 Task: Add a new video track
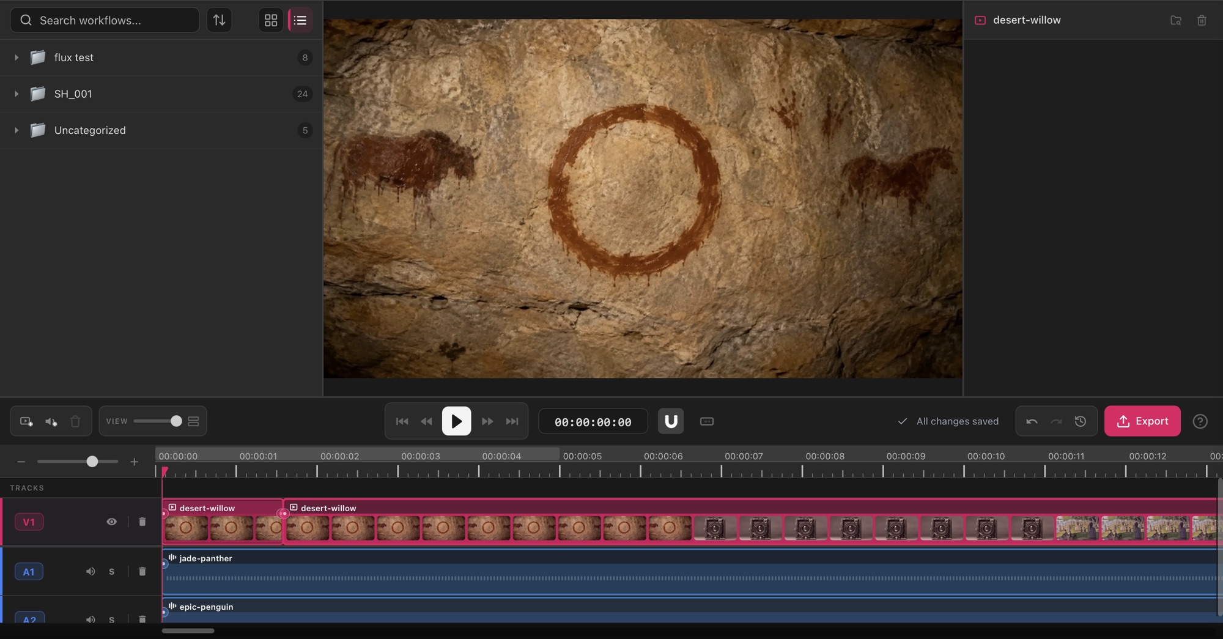26,421
